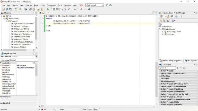Screen dimensions: 198x111
Task: Click the Columns Editor... link
Action: 6,97
